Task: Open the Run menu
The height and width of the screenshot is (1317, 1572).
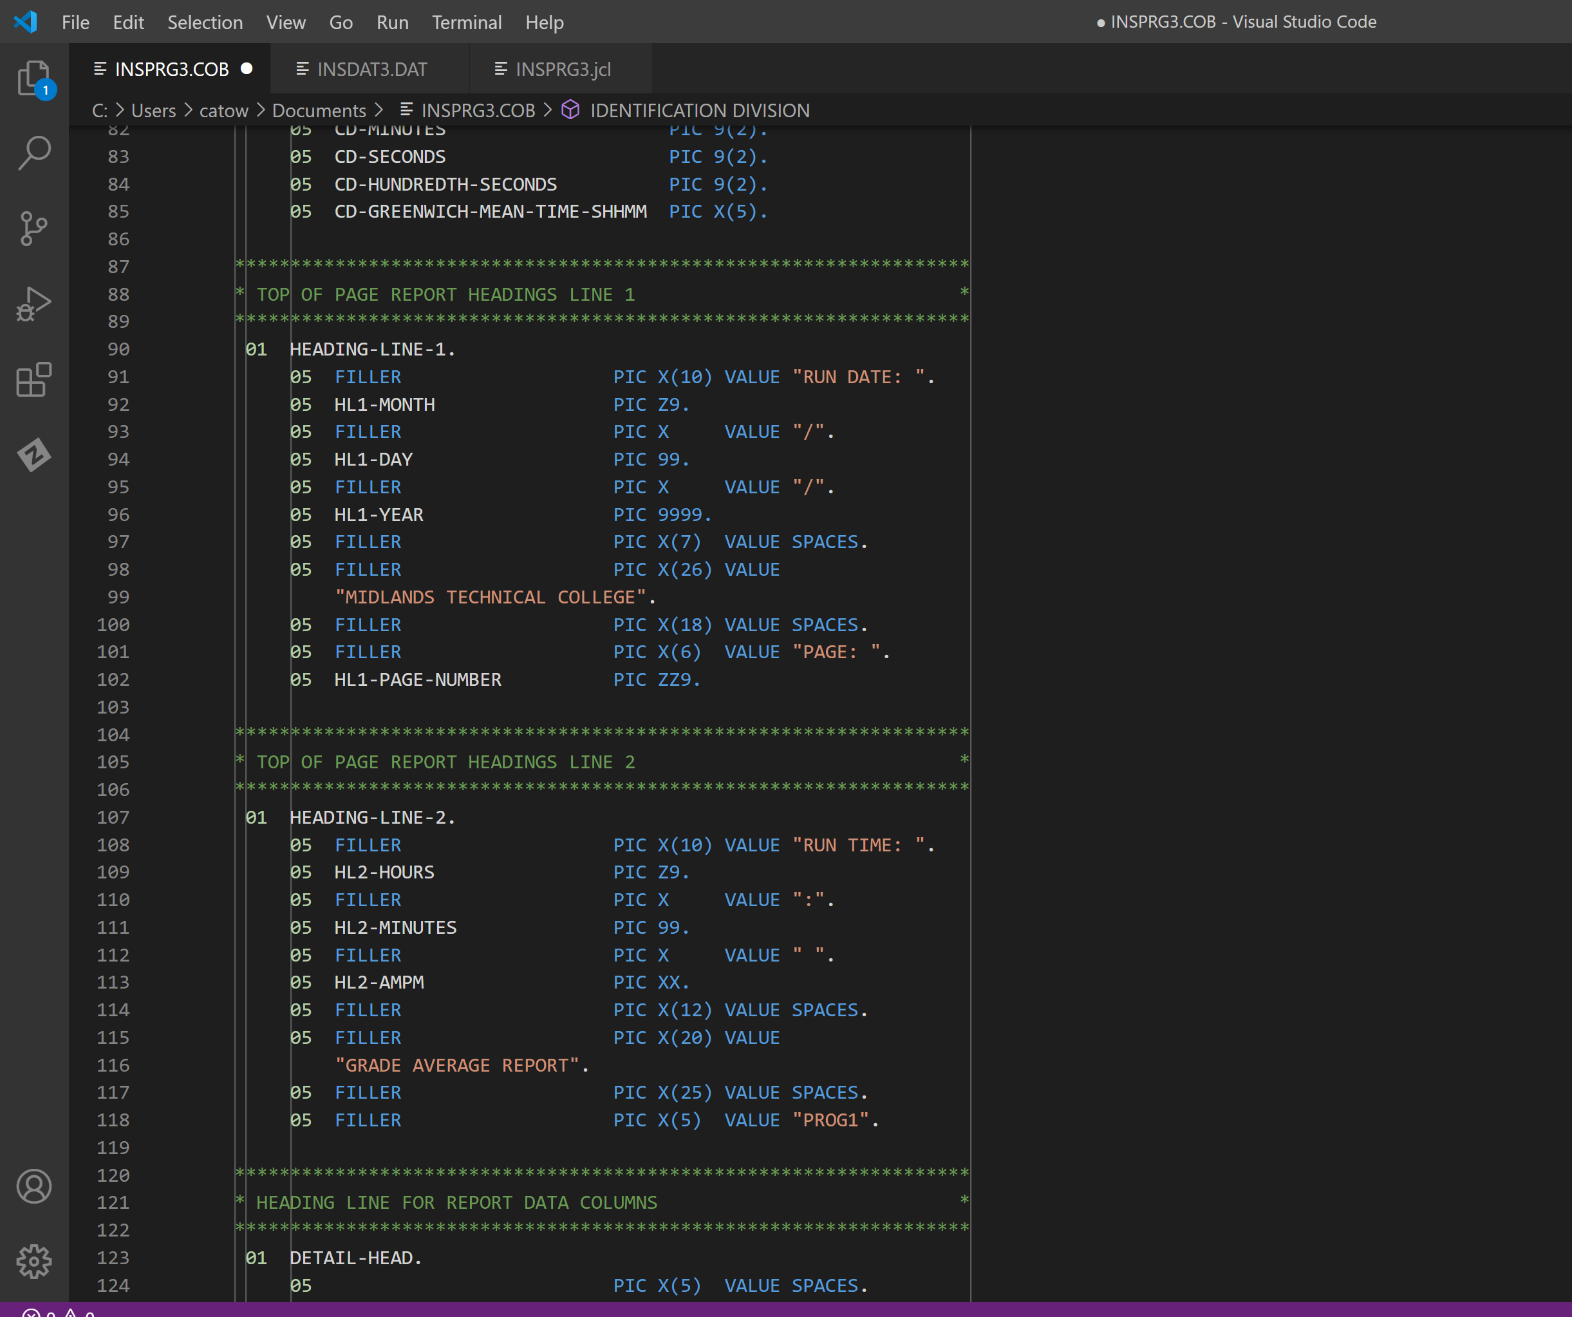Action: (391, 23)
